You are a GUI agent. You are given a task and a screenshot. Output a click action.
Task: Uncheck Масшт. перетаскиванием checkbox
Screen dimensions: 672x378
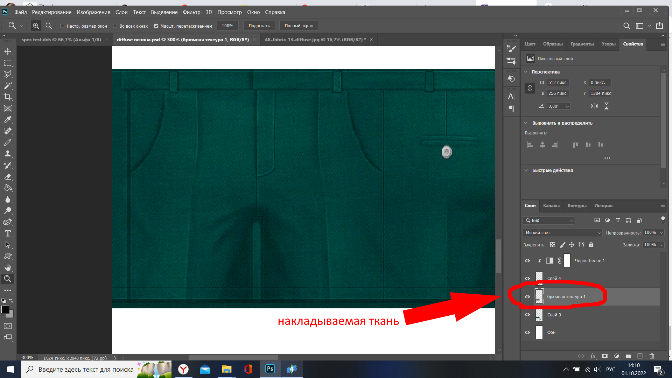156,26
